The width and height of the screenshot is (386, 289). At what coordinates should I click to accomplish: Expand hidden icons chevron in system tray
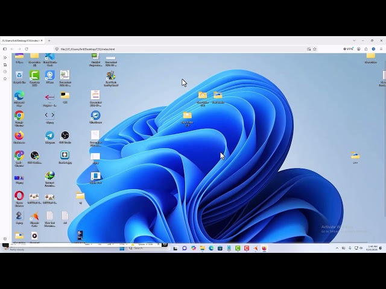pyautogui.click(x=337, y=248)
